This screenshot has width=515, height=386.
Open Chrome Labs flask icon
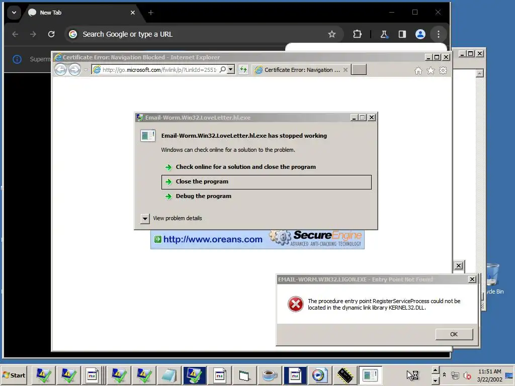pos(384,34)
